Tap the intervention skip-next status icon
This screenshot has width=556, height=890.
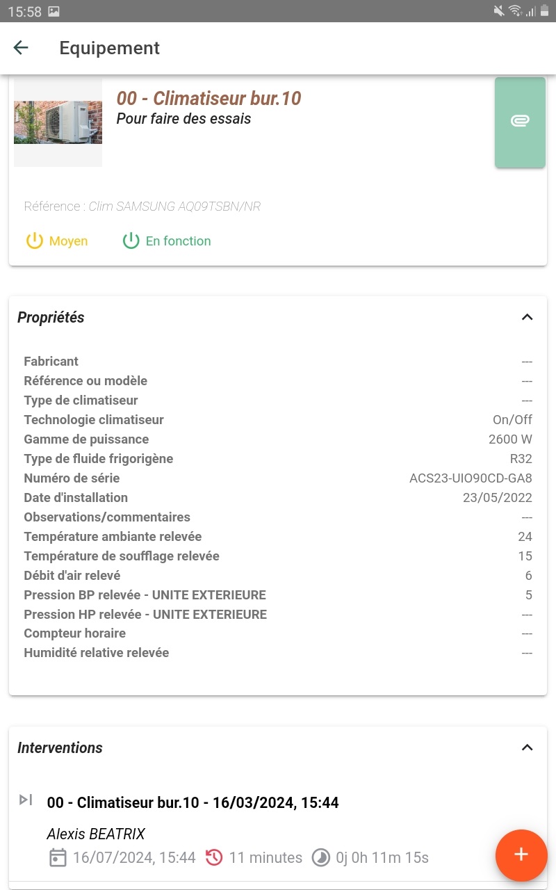[x=26, y=800]
